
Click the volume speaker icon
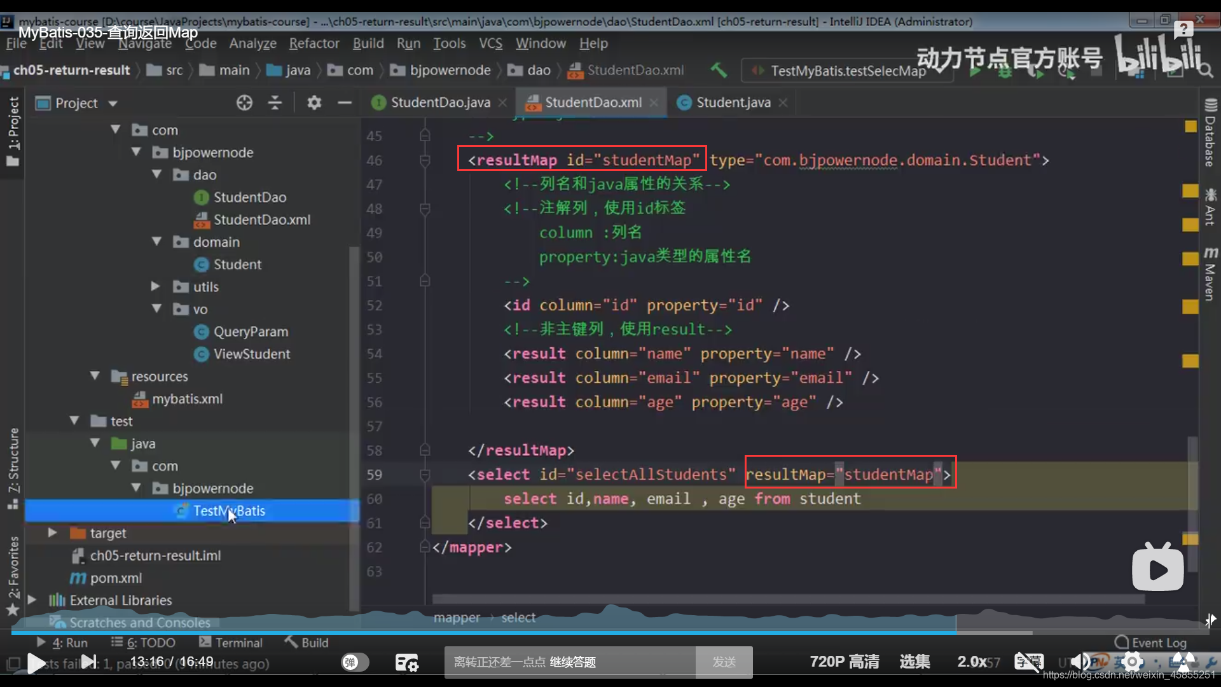coord(1079,662)
